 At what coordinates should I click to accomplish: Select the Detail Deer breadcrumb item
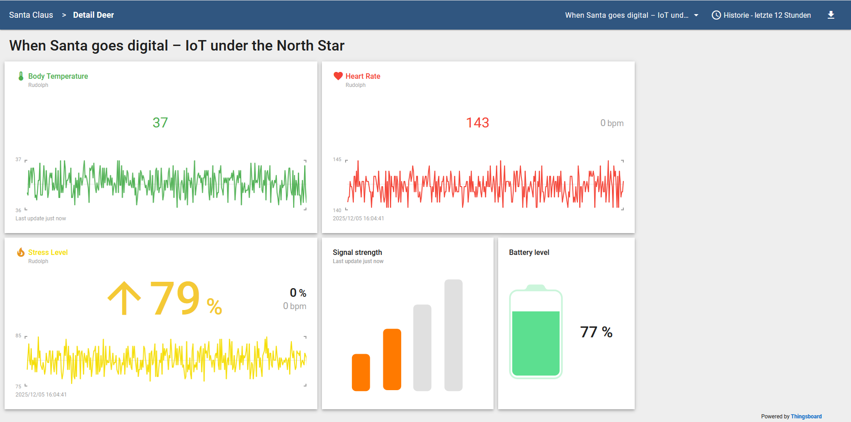click(93, 15)
